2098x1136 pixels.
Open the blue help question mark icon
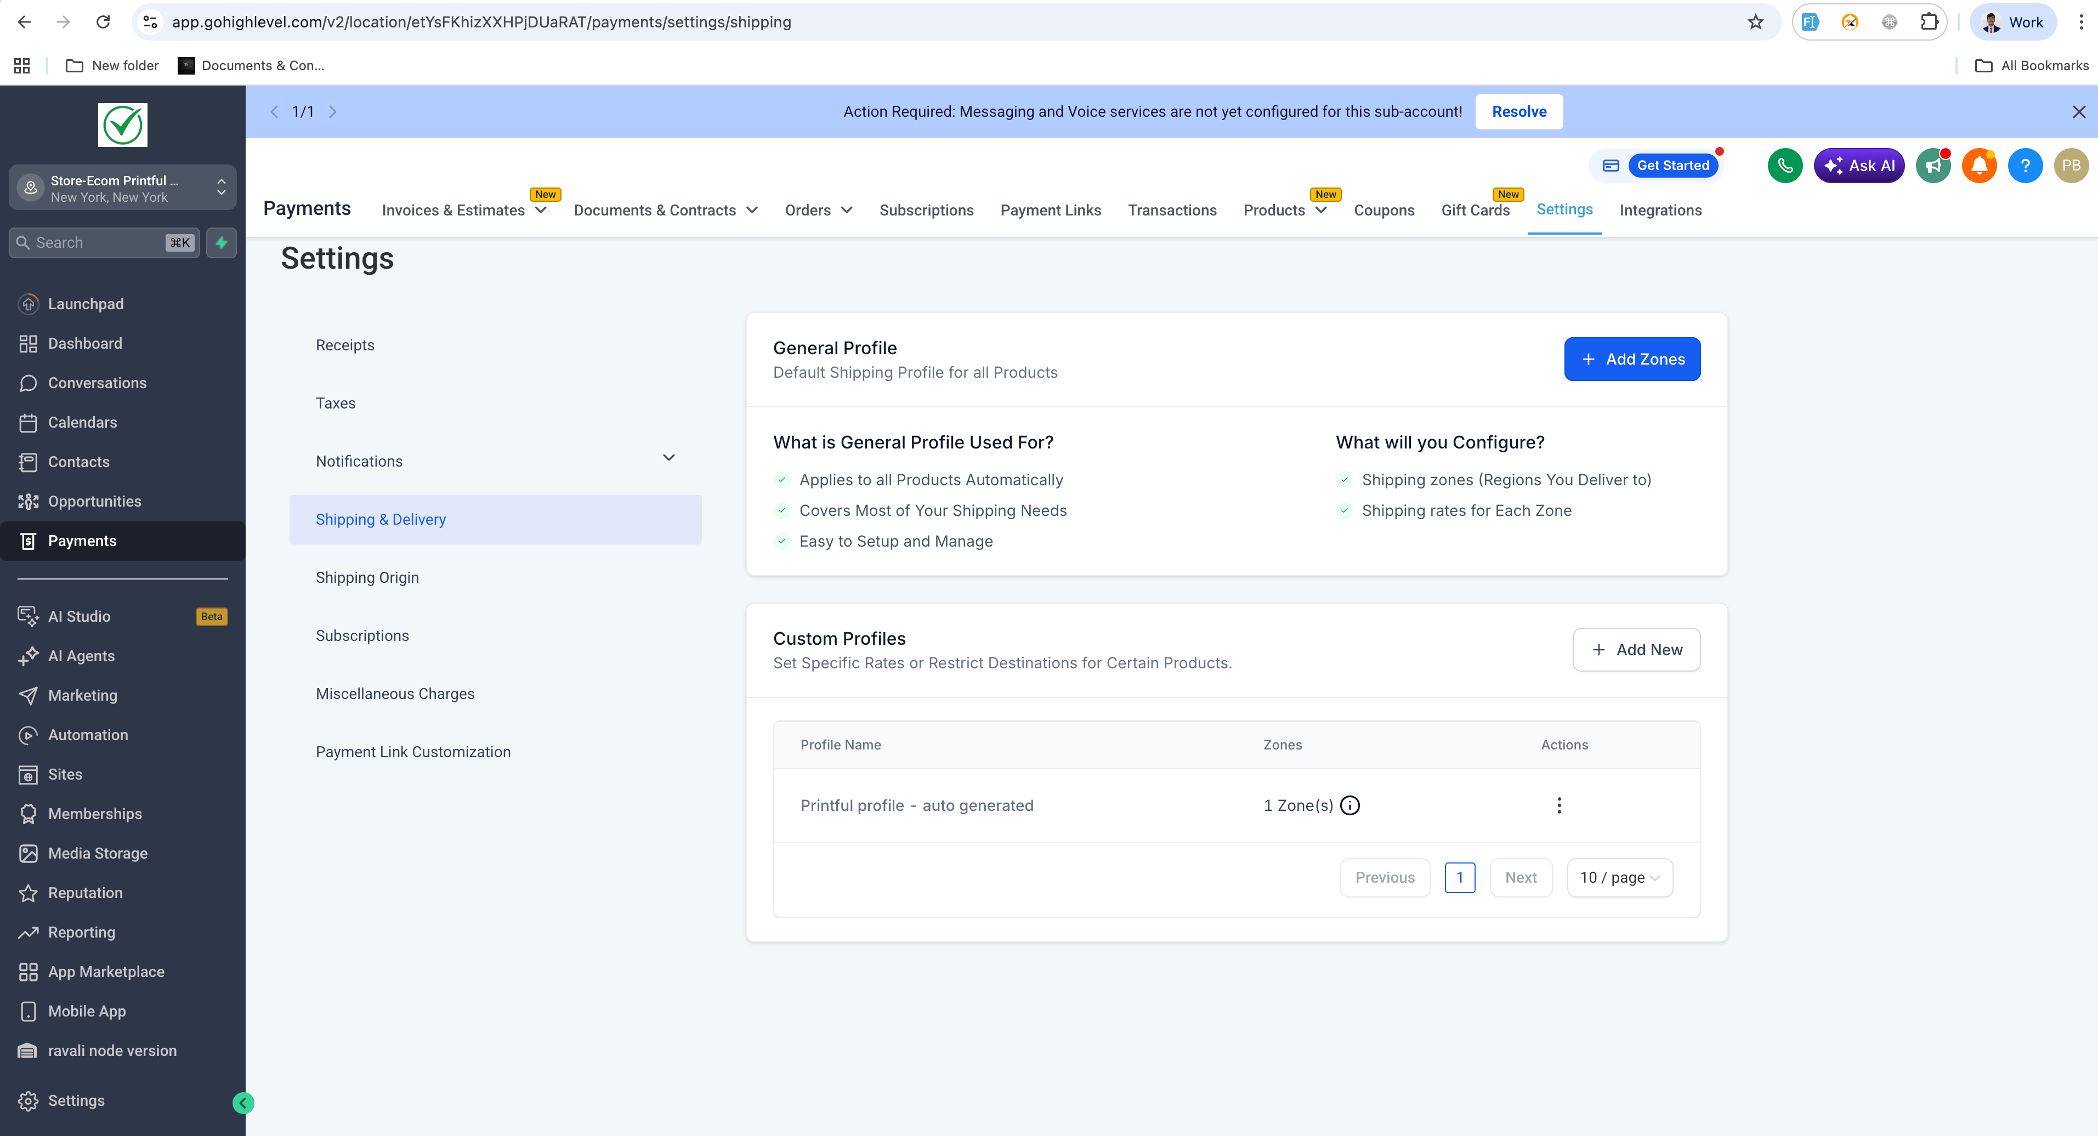point(2025,166)
